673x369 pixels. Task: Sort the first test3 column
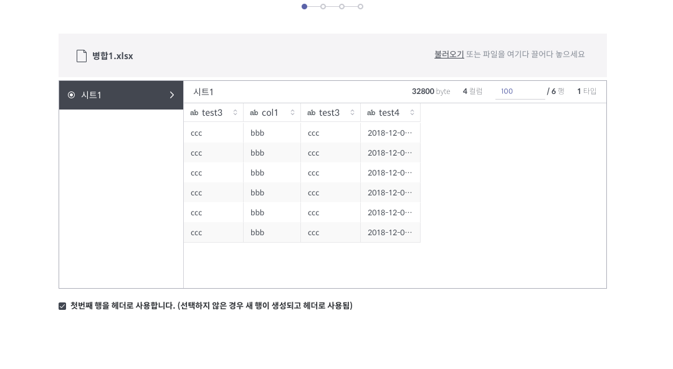[235, 113]
